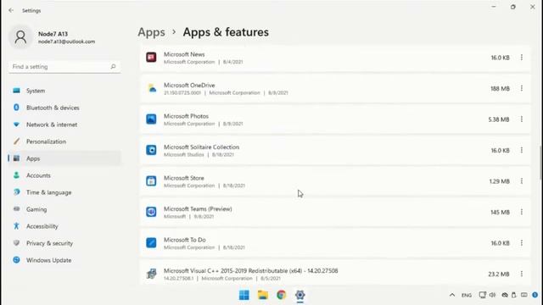Open options menu for Microsoft News
The image size is (543, 305).
pos(522,58)
